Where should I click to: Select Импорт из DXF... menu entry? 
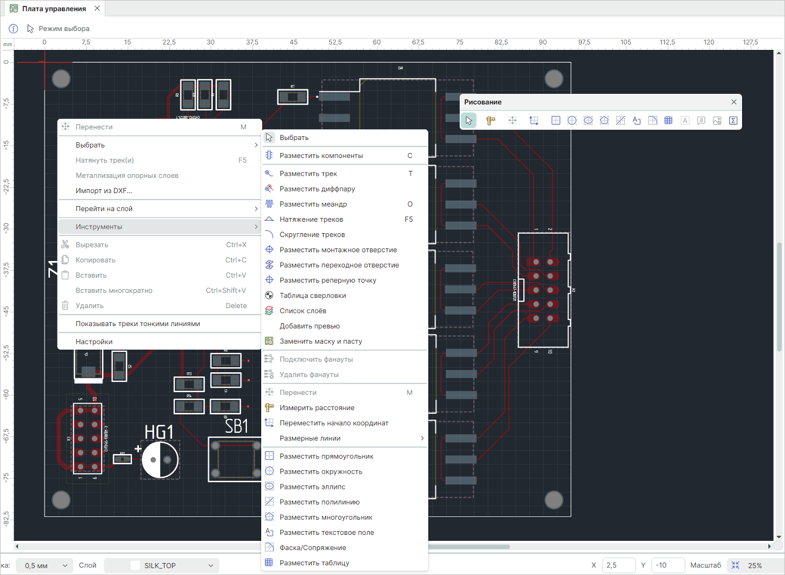(104, 190)
